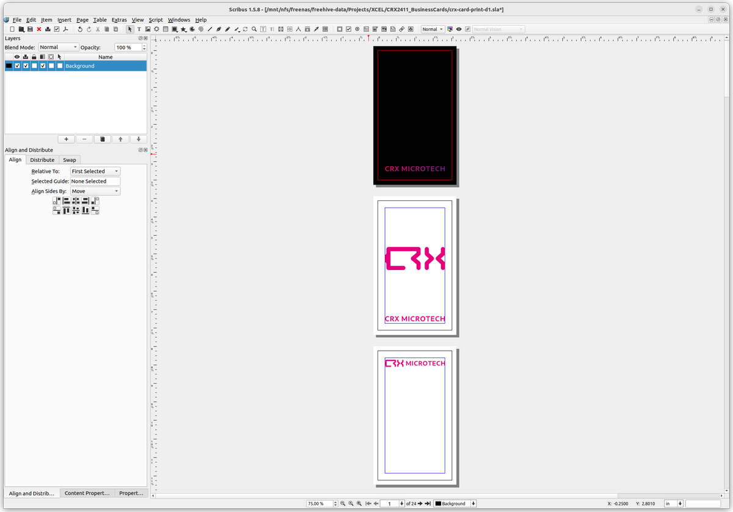Open the Relative To dropdown
The height and width of the screenshot is (512, 733).
(95, 171)
